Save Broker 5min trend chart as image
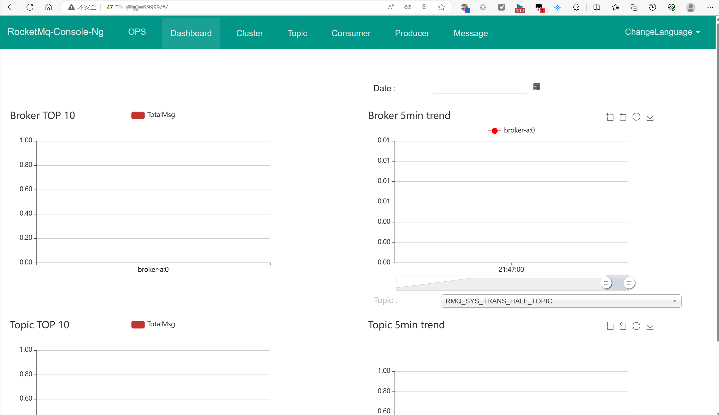Screen dimensions: 719x415 650,117
